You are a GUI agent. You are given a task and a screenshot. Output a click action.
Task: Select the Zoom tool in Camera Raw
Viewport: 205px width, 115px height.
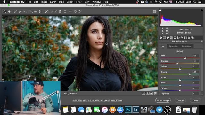pyautogui.click(x=4, y=11)
